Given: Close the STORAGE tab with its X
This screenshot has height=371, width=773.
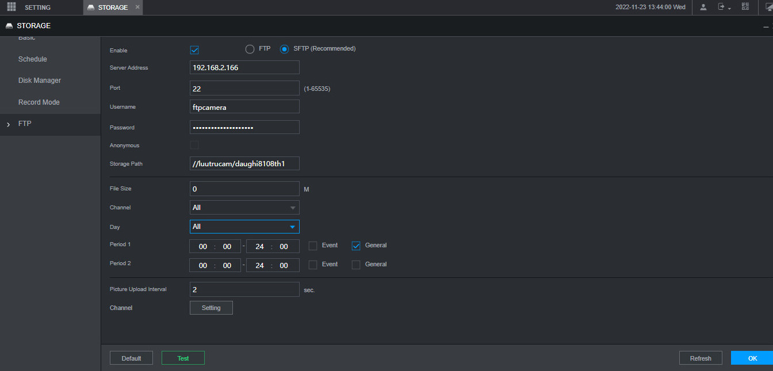Looking at the screenshot, I should pos(137,7).
